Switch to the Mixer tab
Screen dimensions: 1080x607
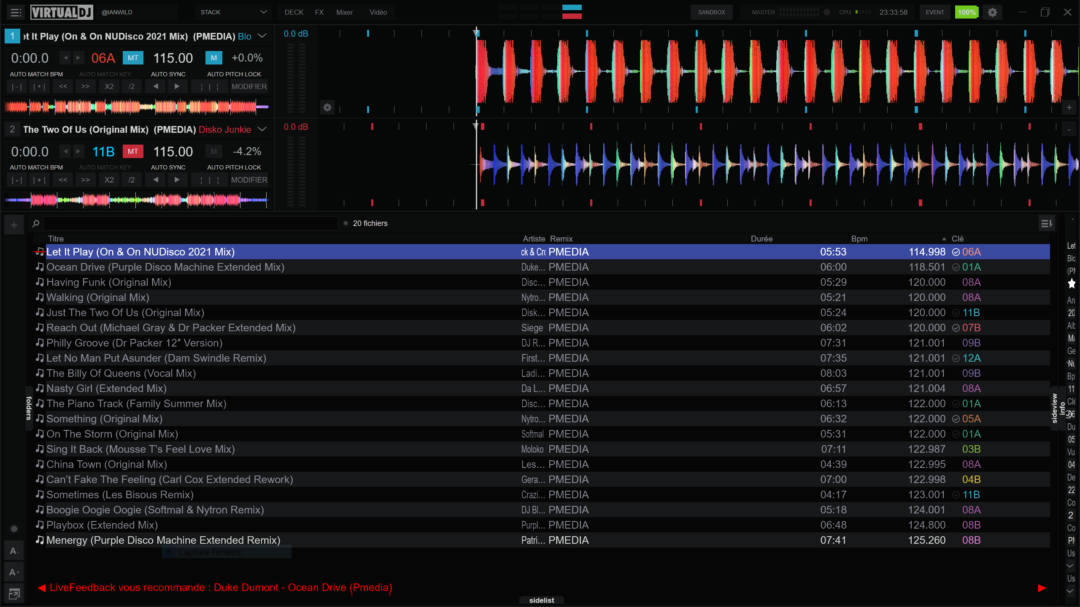pos(344,12)
